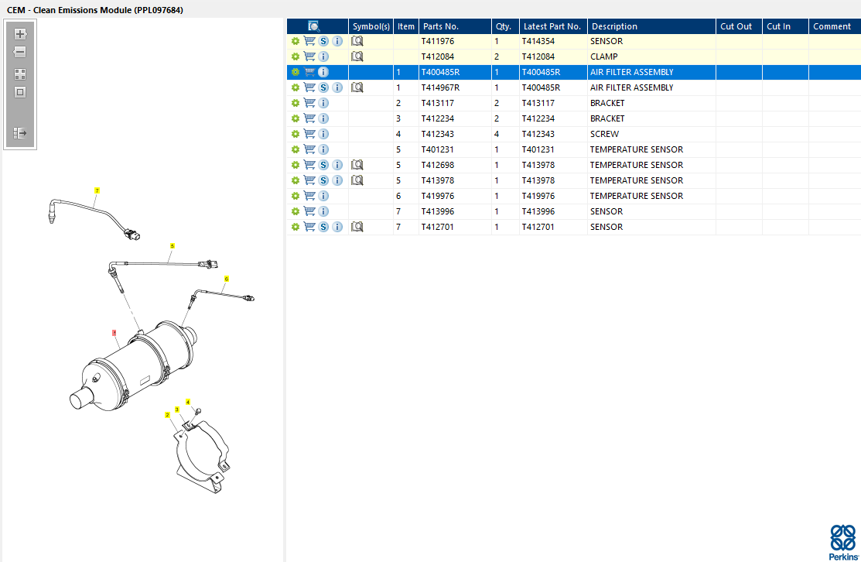Click the four-squares fit view icon
The width and height of the screenshot is (861, 562).
20,74
